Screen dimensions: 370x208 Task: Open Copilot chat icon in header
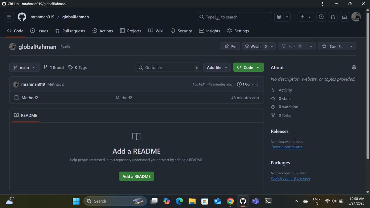point(279,17)
